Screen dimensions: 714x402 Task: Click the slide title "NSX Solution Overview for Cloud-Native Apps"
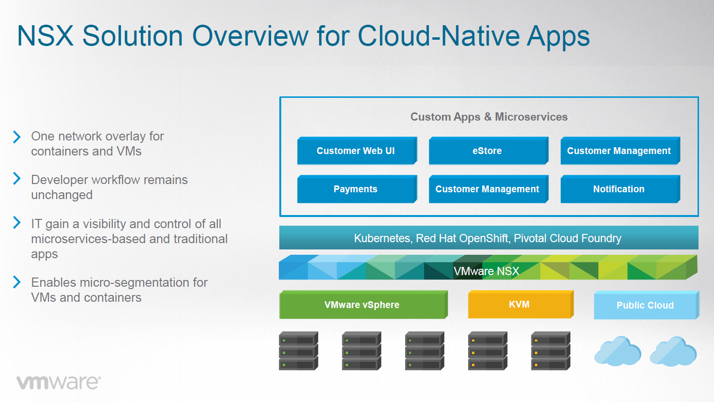coord(304,36)
